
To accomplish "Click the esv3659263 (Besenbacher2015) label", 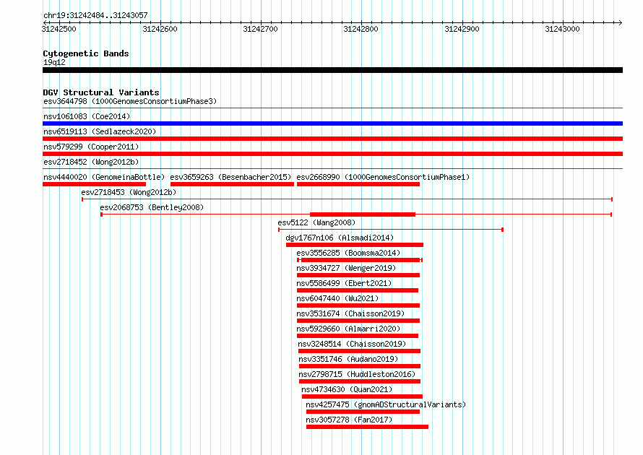I will (x=230, y=177).
